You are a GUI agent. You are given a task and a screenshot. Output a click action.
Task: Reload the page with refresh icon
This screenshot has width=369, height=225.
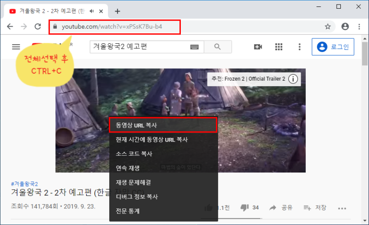38,26
